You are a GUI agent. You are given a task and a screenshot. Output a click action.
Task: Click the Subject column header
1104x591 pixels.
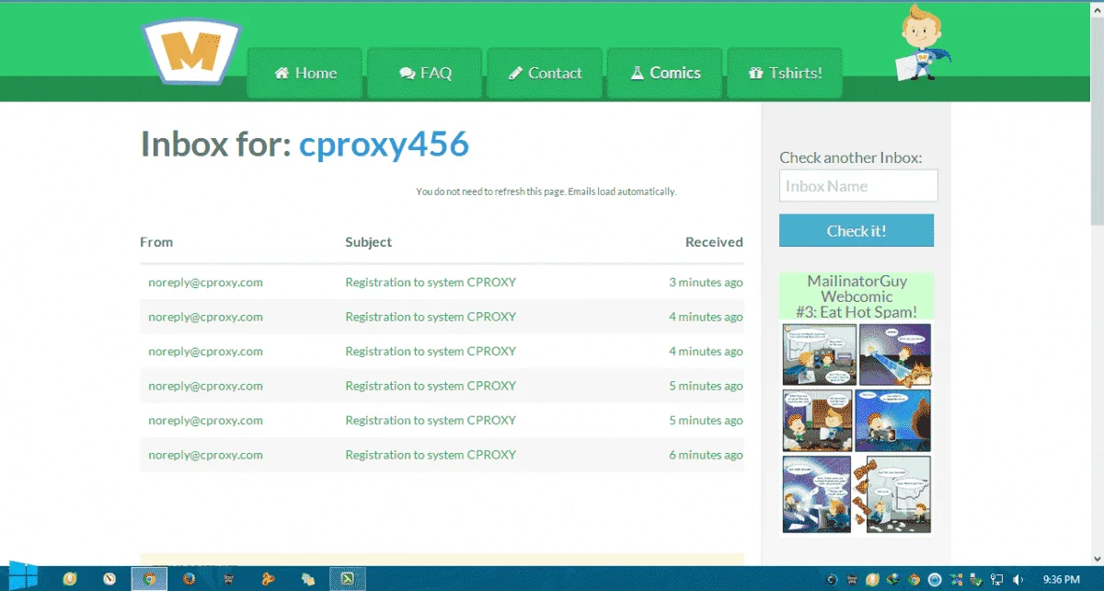click(369, 242)
